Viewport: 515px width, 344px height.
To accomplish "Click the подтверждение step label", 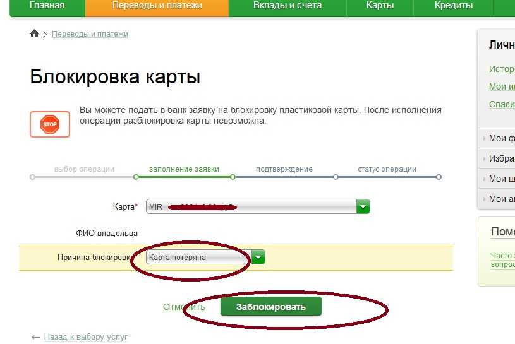I will (x=284, y=169).
